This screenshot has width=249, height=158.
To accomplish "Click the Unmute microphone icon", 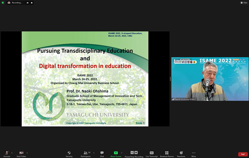I will click(x=7, y=153).
